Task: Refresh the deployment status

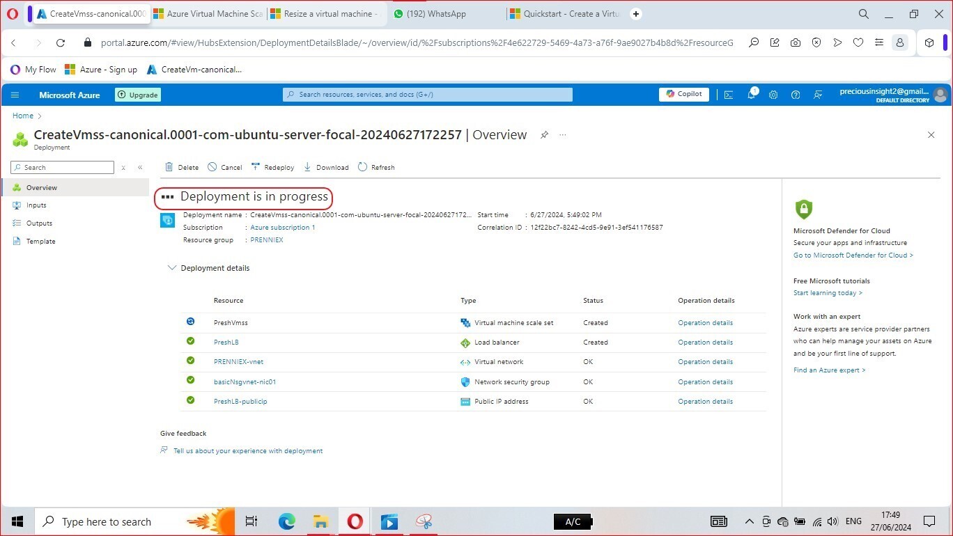Action: coord(376,168)
